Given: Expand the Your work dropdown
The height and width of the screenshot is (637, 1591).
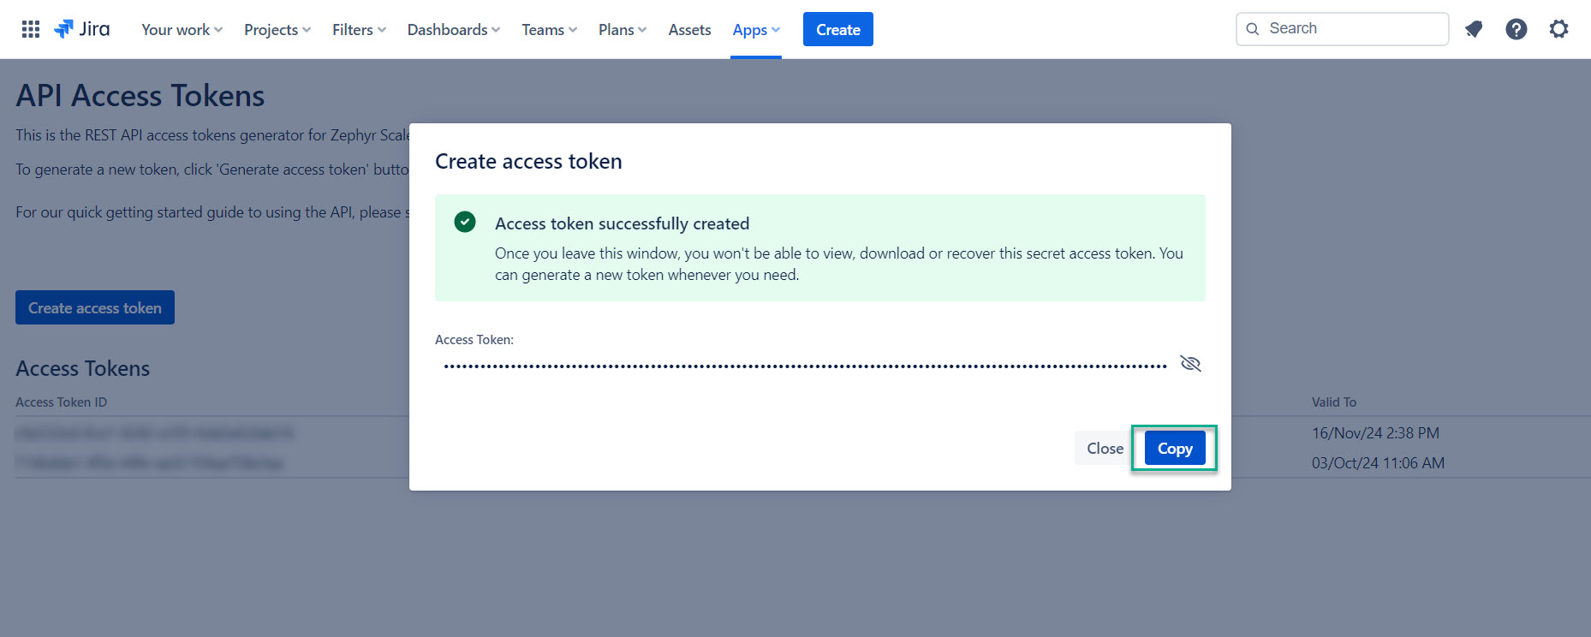Looking at the screenshot, I should pos(182,30).
